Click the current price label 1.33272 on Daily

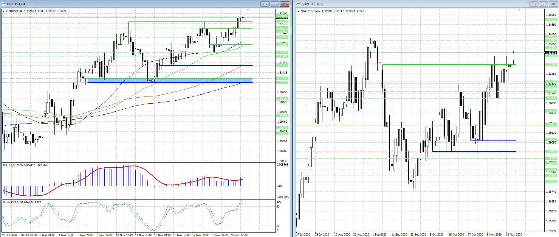(x=551, y=52)
